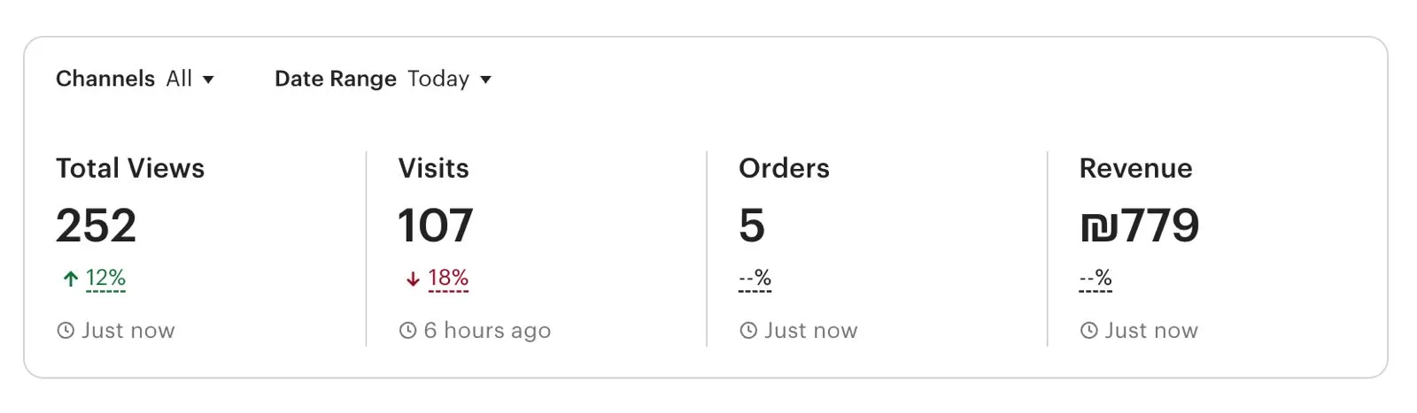Click the Total Views heading
The width and height of the screenshot is (1417, 413).
130,168
